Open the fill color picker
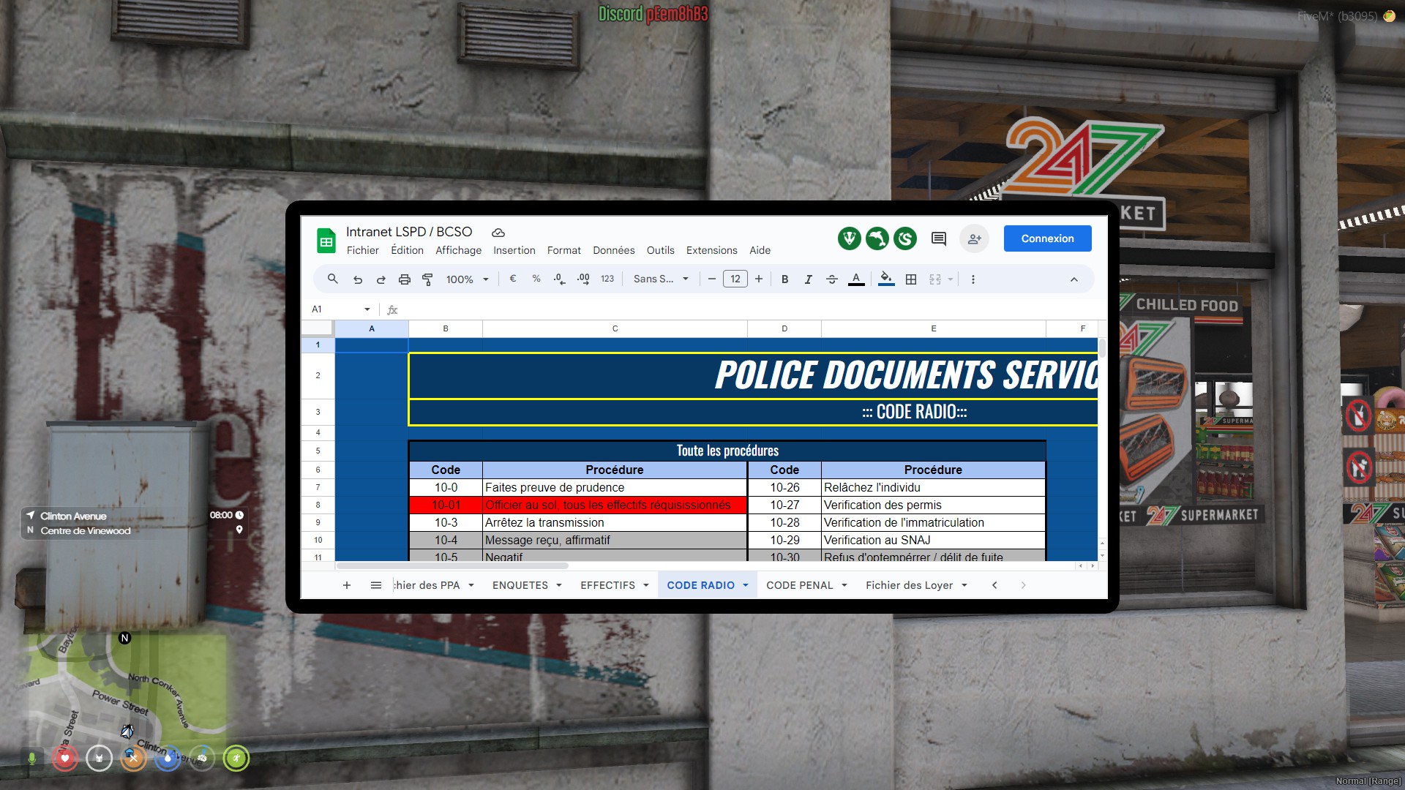The image size is (1405, 790). [886, 279]
